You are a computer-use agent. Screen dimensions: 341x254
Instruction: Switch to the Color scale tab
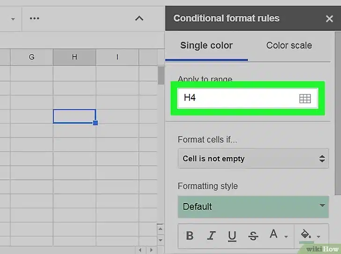(289, 45)
